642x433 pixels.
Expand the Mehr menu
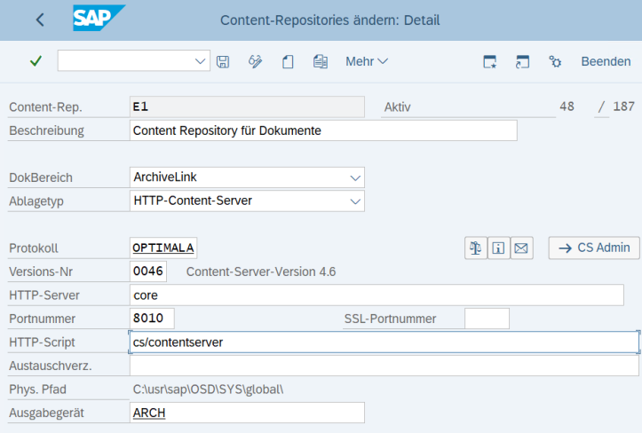[x=366, y=61]
